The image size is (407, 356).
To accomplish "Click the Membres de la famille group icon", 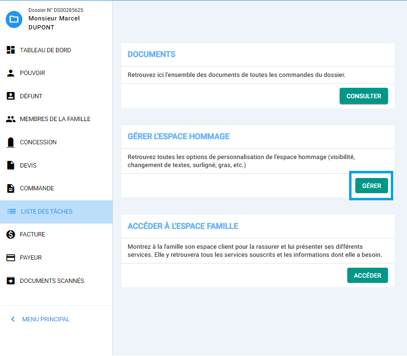I will coord(10,119).
